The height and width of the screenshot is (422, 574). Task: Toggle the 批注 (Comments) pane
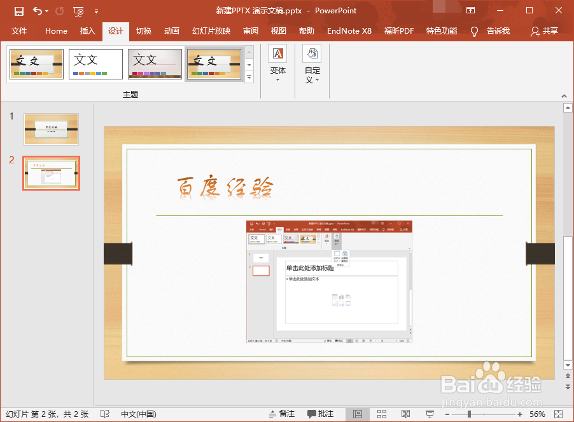320,414
